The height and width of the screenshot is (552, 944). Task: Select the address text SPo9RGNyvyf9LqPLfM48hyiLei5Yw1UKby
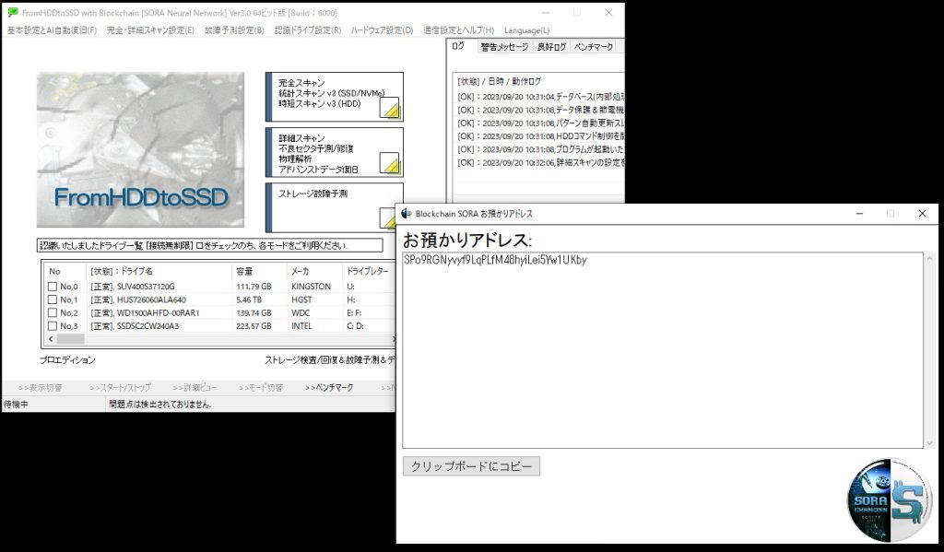[495, 260]
